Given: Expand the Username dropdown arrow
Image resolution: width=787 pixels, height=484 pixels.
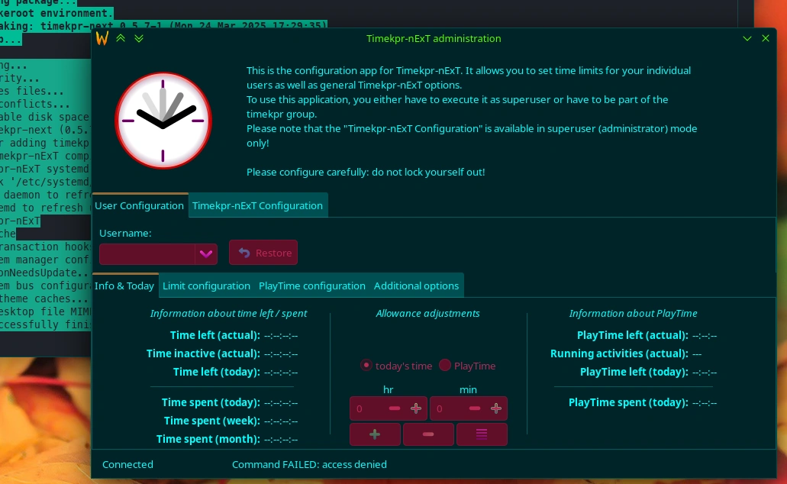Looking at the screenshot, I should coord(206,254).
